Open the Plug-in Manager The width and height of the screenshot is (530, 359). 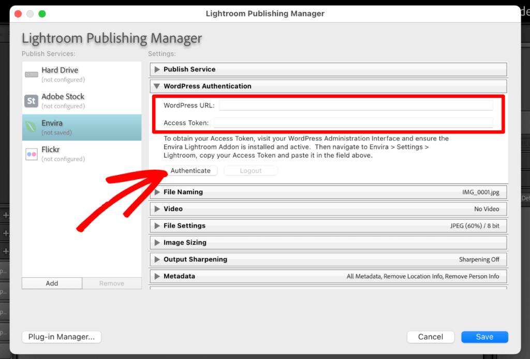pyautogui.click(x=62, y=337)
